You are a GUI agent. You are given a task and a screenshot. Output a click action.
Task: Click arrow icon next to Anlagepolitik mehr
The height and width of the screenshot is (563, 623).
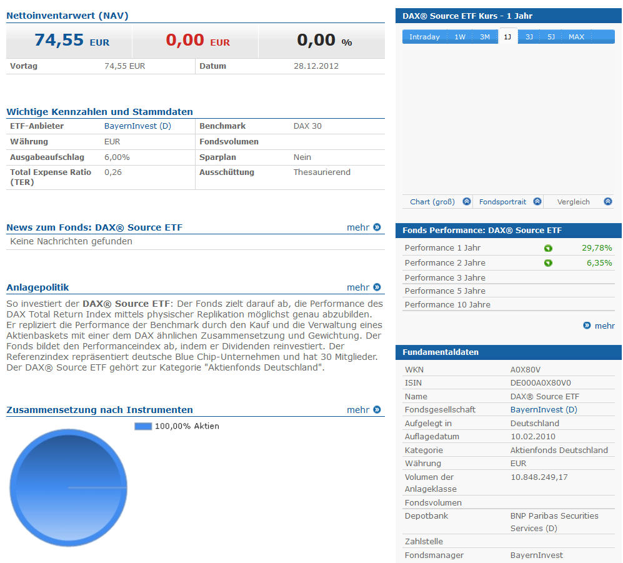[x=377, y=287]
